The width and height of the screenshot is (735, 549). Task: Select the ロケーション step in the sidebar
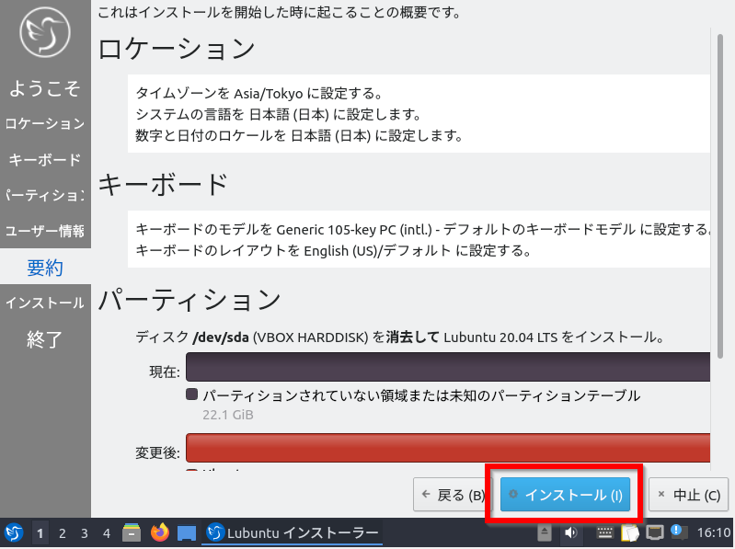pos(45,123)
